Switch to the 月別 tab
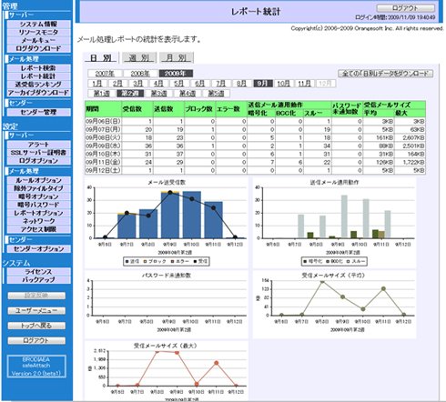This screenshot has width=446, height=402. click(177, 57)
